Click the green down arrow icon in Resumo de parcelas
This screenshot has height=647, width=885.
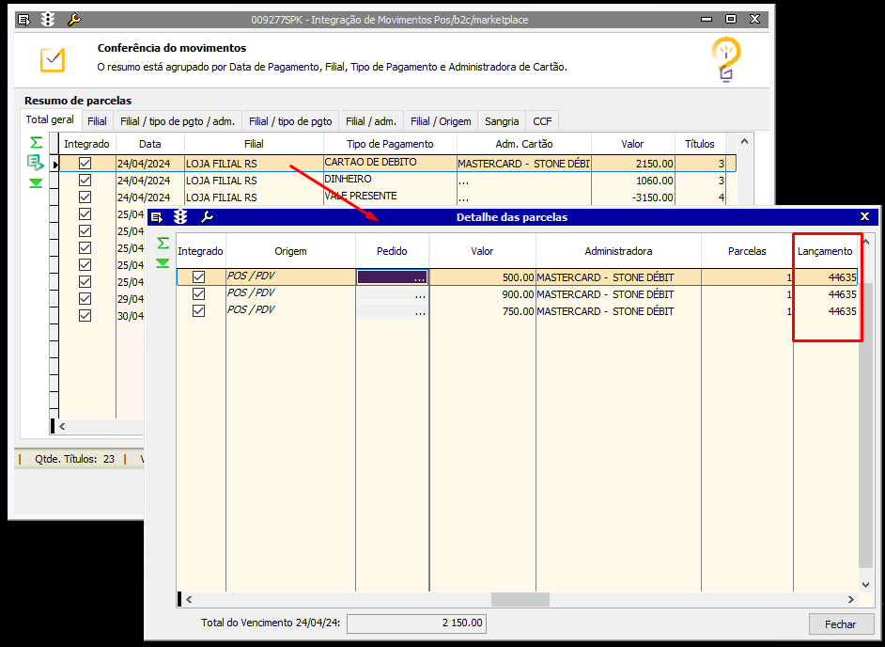click(36, 183)
